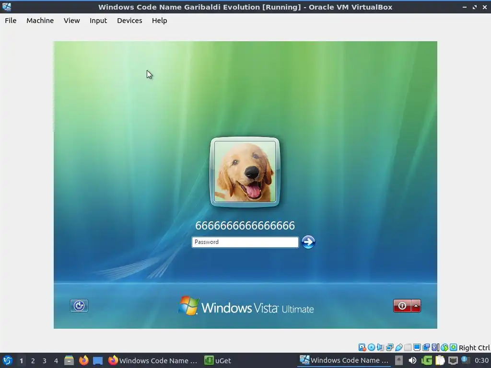Switch to workspace 3
Image resolution: width=491 pixels, height=368 pixels.
(45, 361)
